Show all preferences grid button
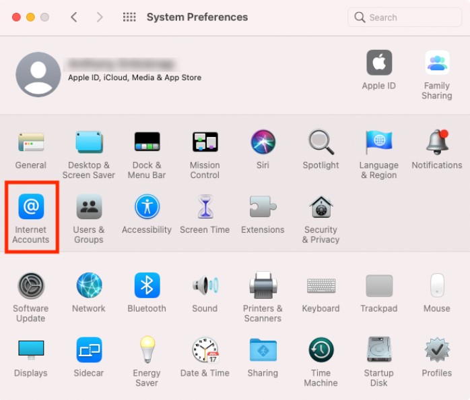This screenshot has width=470, height=400. 129,17
